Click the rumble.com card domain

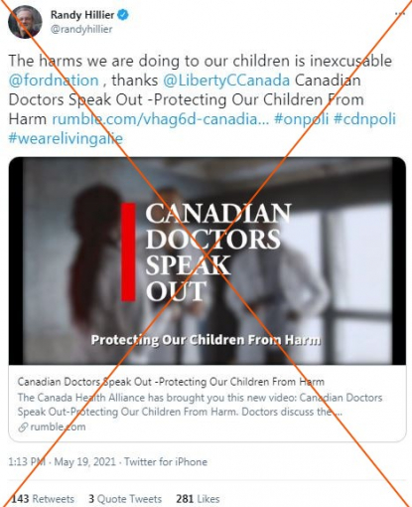point(58,426)
